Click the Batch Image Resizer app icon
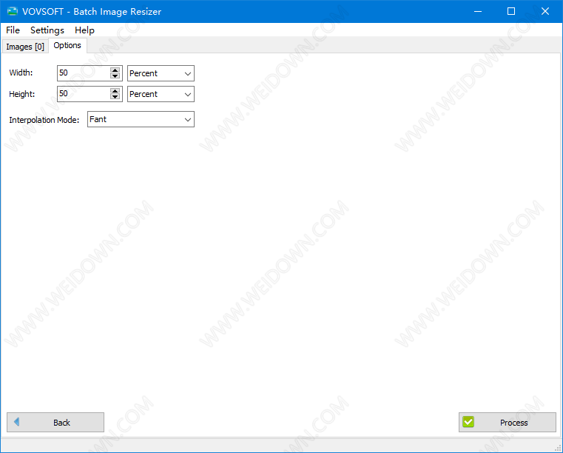Screen dimensions: 563x453 pyautogui.click(x=13, y=12)
